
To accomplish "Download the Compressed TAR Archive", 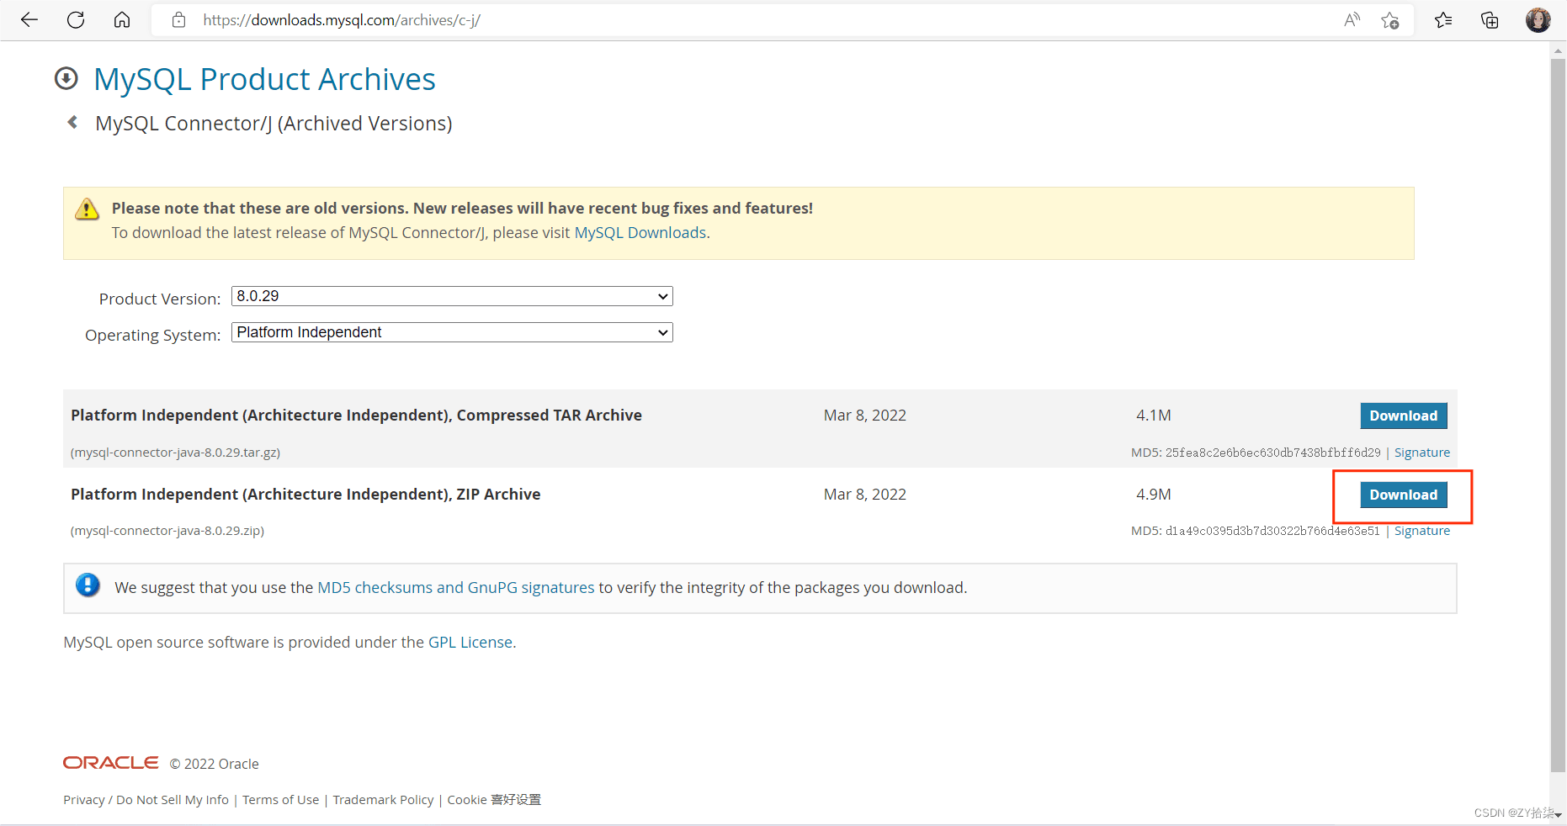I will point(1403,416).
